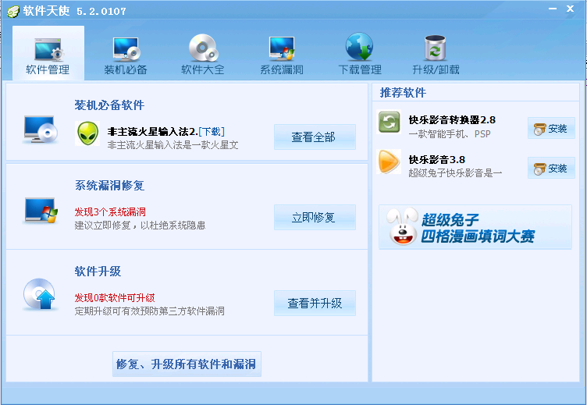Image resolution: width=587 pixels, height=405 pixels.
Task: Open the 下载管理 globe icon
Action: 359,47
